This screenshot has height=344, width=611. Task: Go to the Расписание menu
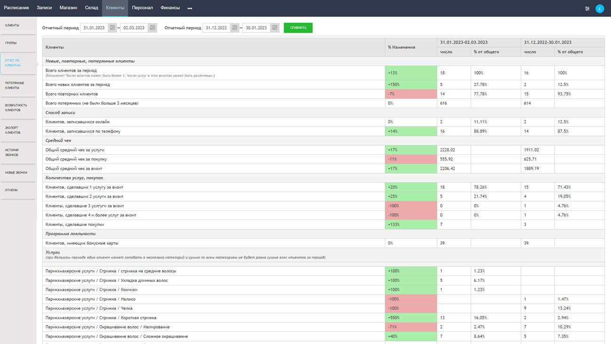point(16,8)
